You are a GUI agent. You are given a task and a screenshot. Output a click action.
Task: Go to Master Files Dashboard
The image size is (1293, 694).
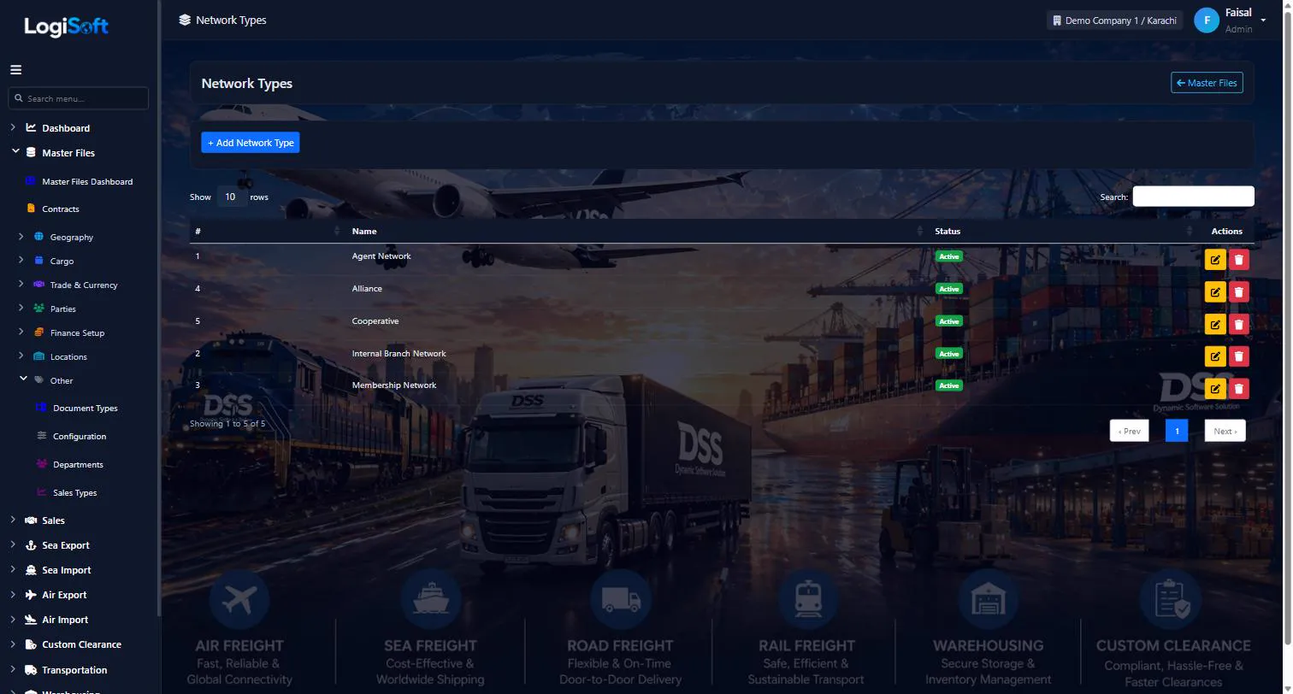point(87,182)
